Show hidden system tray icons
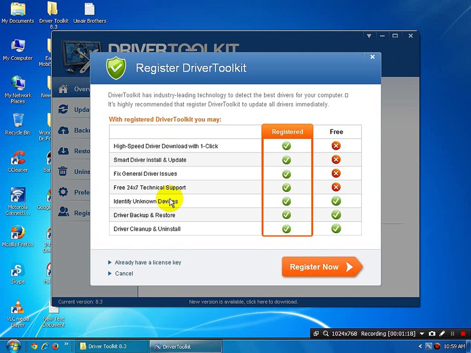Screen dimensions: 471x353 click(420, 346)
